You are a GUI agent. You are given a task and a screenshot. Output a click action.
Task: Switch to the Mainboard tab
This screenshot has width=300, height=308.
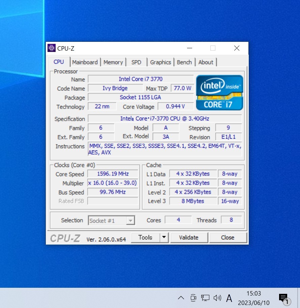pos(85,62)
